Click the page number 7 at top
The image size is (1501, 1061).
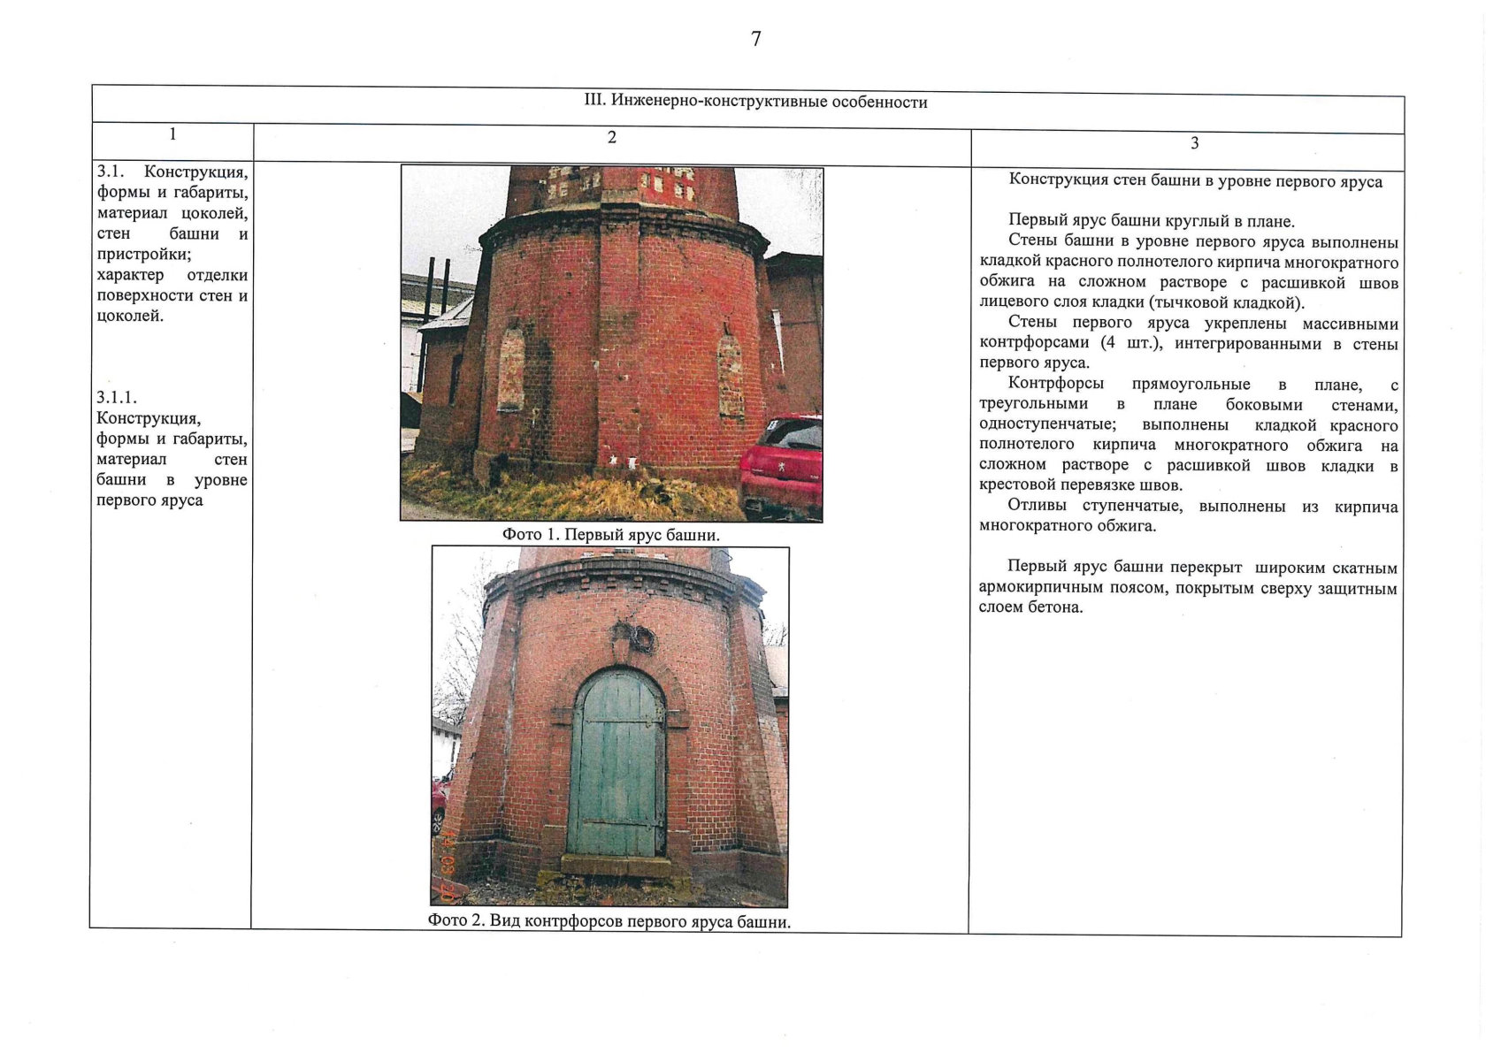point(755,39)
